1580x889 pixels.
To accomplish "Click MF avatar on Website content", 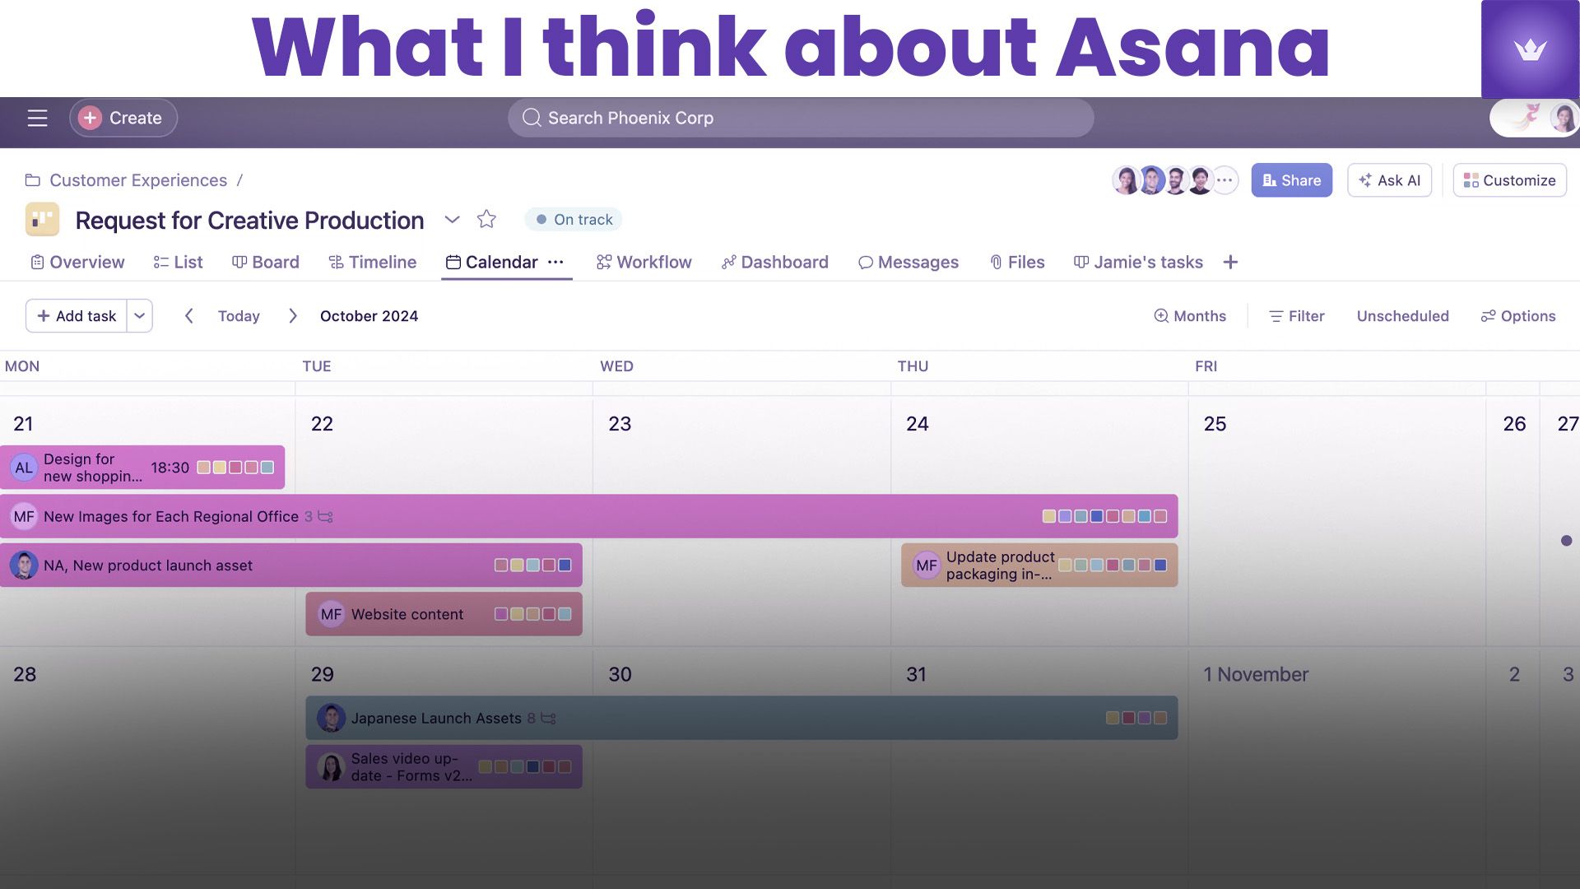I will (331, 614).
